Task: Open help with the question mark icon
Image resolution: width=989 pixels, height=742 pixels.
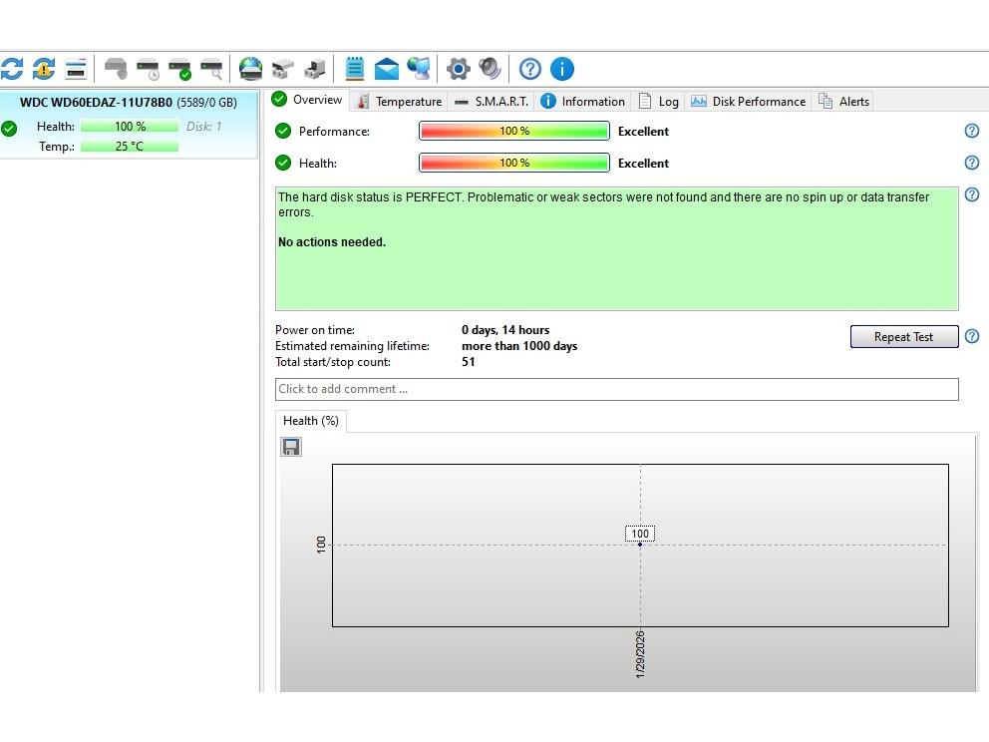Action: 529,69
